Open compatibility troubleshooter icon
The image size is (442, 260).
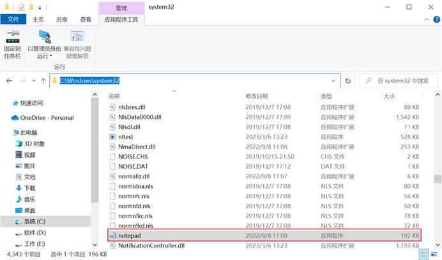[x=77, y=37]
